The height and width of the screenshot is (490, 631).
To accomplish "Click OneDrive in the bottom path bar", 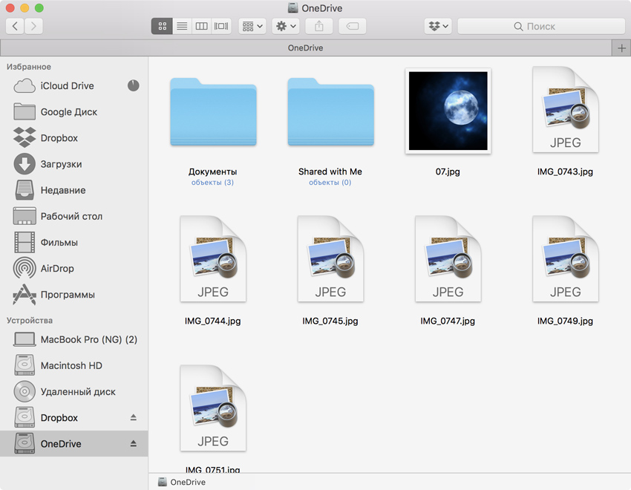I will click(187, 482).
